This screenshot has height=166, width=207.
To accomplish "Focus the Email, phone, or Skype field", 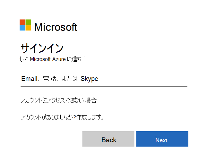I will pos(104,79).
